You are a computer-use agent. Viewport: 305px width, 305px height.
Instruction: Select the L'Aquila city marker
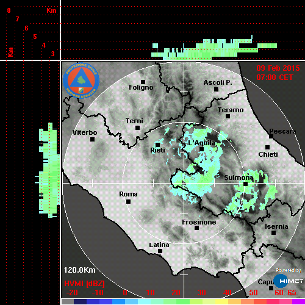pos(201,149)
